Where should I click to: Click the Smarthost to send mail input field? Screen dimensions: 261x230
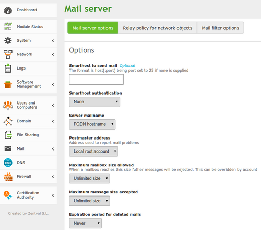pos(97,79)
